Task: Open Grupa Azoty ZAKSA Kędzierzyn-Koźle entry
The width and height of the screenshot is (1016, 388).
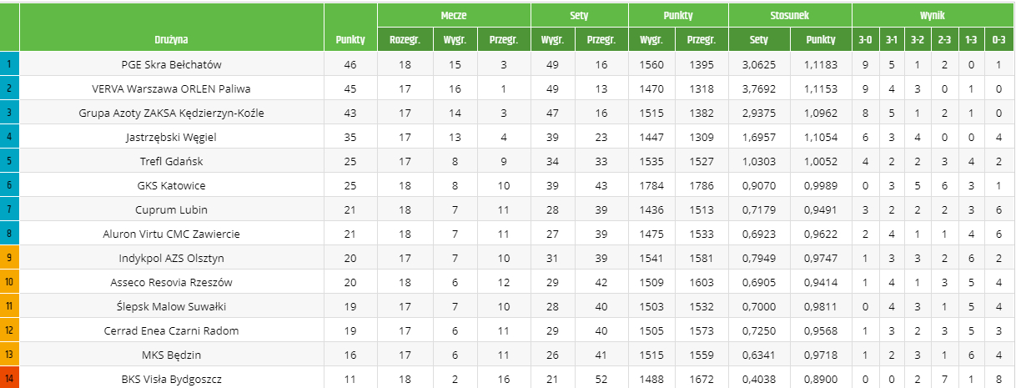Action: [x=171, y=113]
